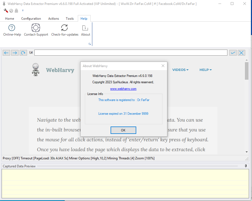Expand the VIDEOS dropdown on the web page
Screen dimensions: 252x201
180,70
